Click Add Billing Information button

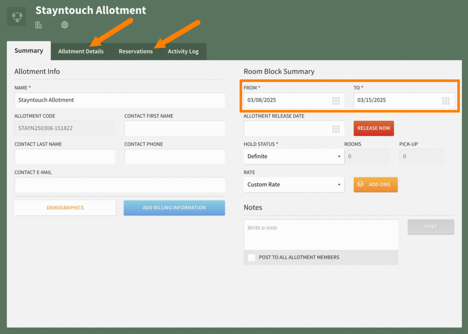pos(174,208)
